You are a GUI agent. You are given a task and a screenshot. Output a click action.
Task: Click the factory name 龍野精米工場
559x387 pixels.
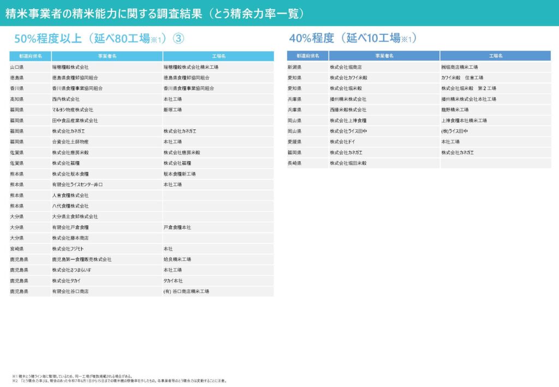tap(455, 110)
